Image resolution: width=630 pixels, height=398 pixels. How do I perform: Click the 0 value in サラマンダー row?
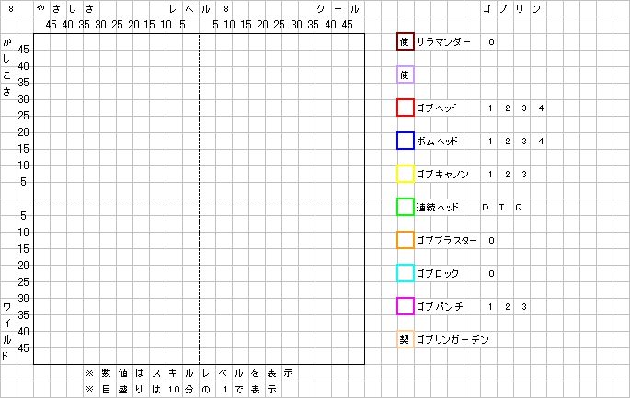(491, 41)
